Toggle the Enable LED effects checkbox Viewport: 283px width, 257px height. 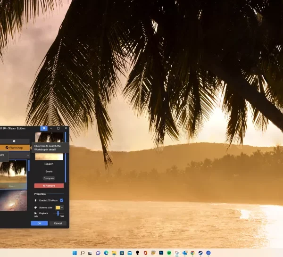[61, 200]
